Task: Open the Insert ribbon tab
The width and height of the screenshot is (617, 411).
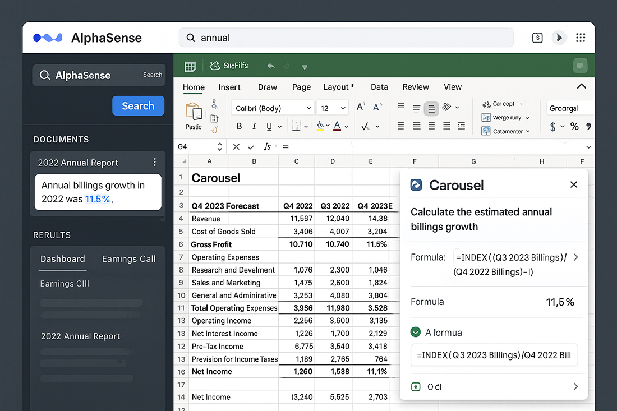Action: [x=229, y=87]
